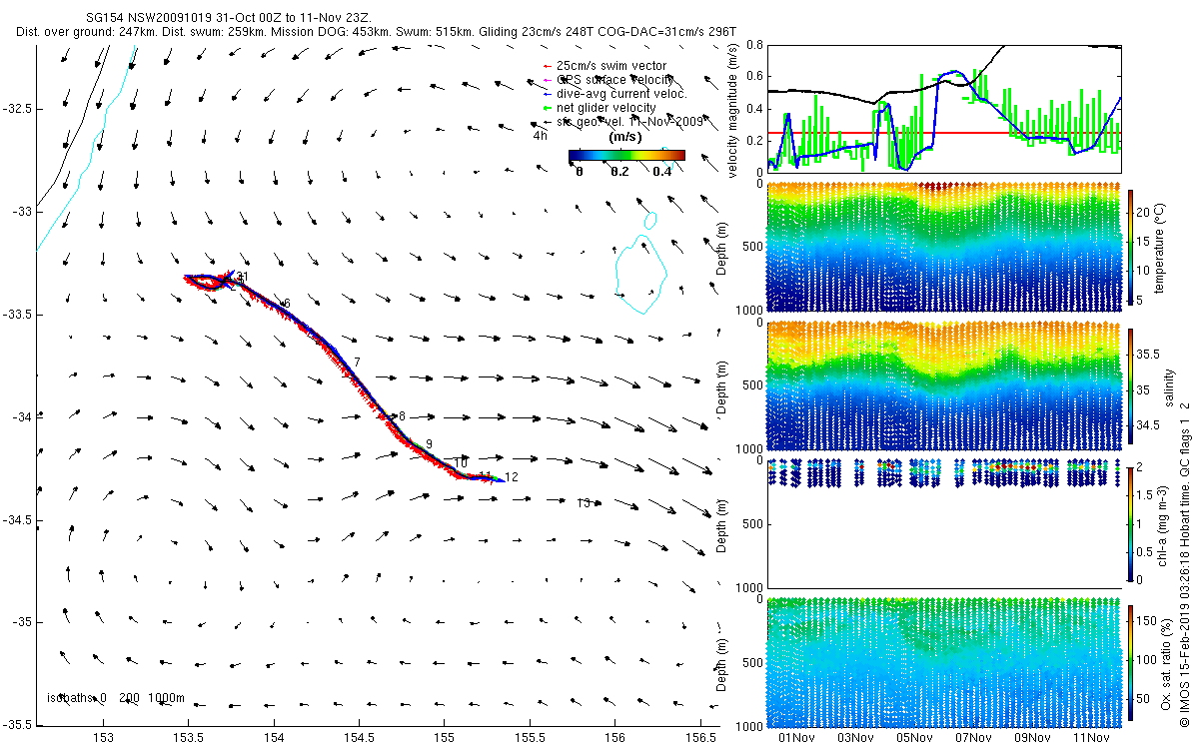Click day marker '7' on the glider track
Viewport: 1199px width, 749px height.
[x=357, y=362]
